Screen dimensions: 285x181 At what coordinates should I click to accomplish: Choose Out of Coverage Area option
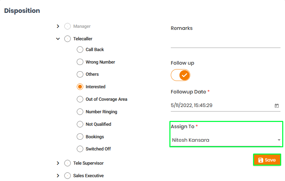point(80,99)
